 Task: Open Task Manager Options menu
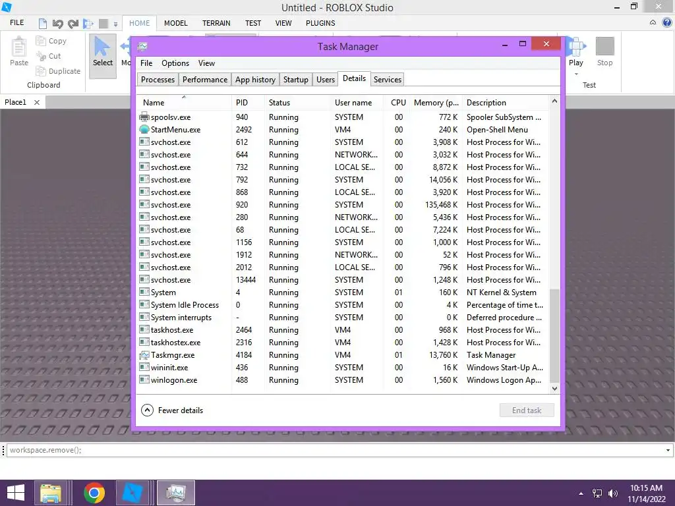175,63
